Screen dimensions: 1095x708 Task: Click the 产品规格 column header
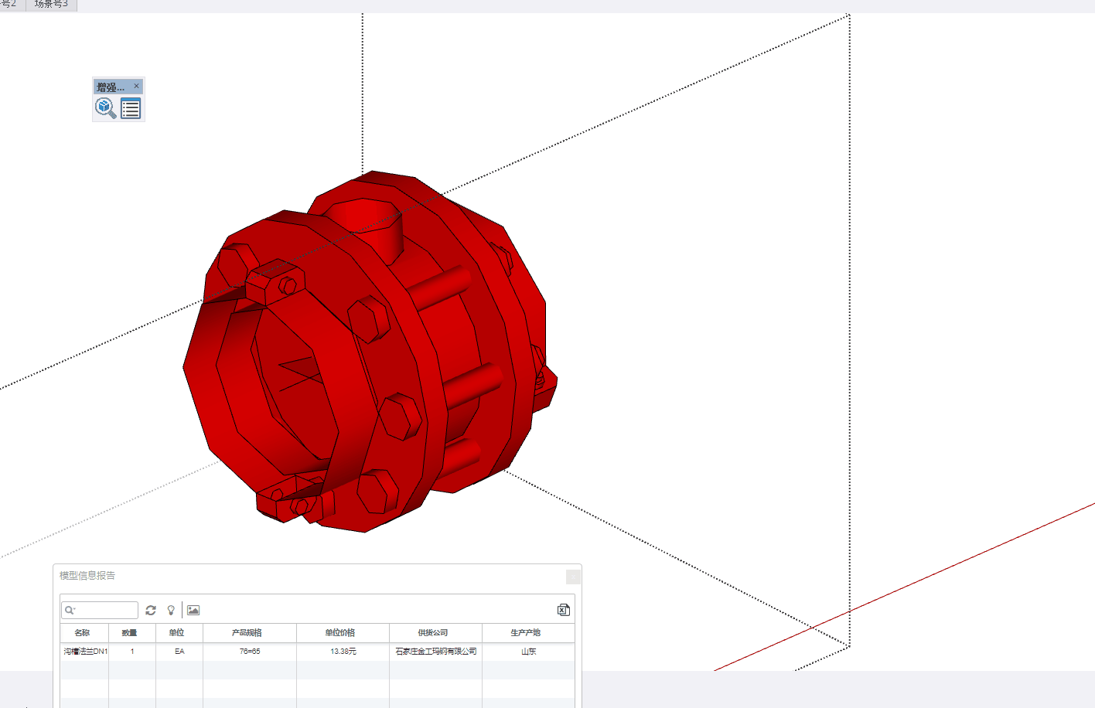pyautogui.click(x=247, y=633)
